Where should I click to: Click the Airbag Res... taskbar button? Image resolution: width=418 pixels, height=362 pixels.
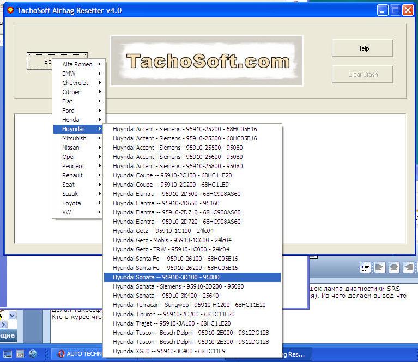[x=296, y=354]
